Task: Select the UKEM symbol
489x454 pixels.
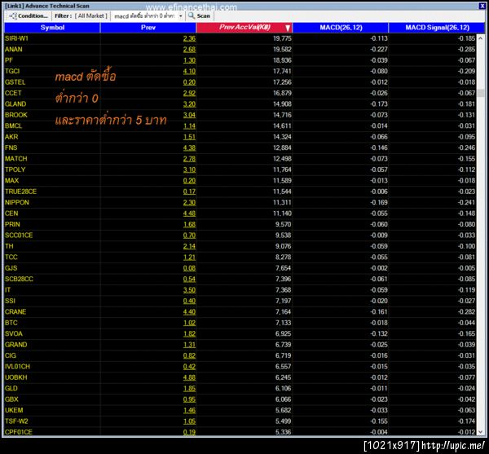Action: [x=14, y=410]
